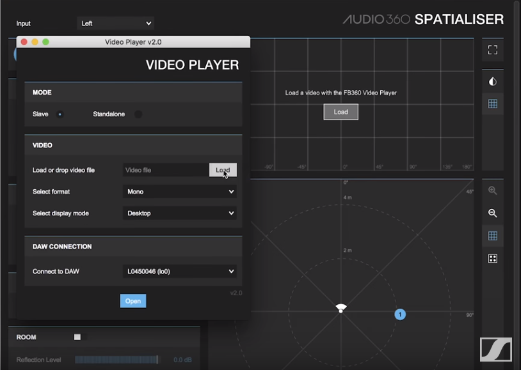Click the blue Open button
Viewport: 521px width, 370px height.
coord(133,301)
